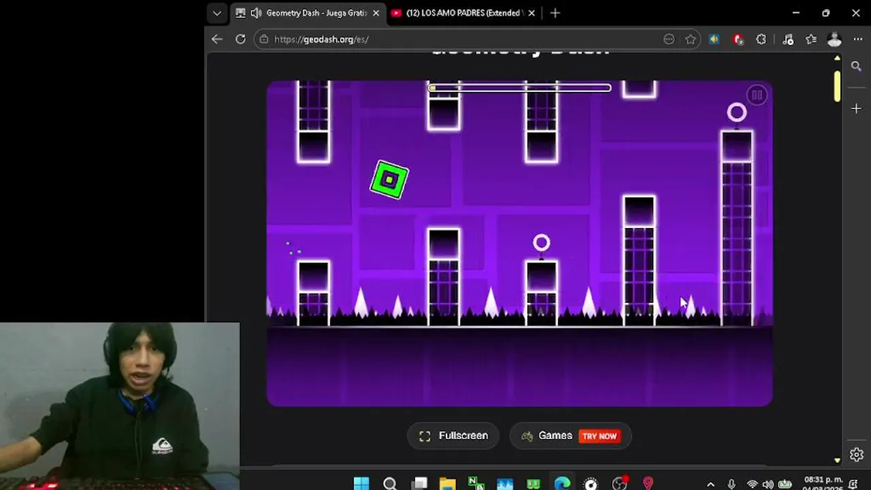
Task: Click the page scrollbar up arrow
Action: (837, 59)
